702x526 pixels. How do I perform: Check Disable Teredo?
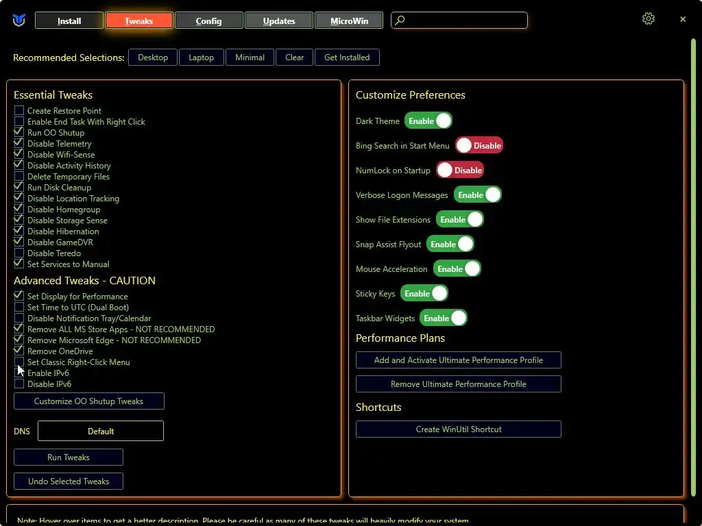tap(19, 253)
